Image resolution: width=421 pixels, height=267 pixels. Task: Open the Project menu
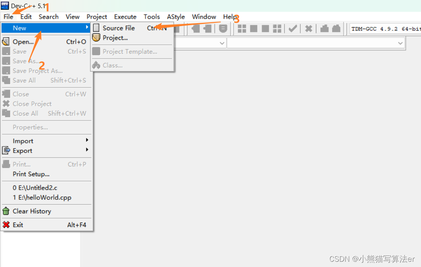pos(97,17)
